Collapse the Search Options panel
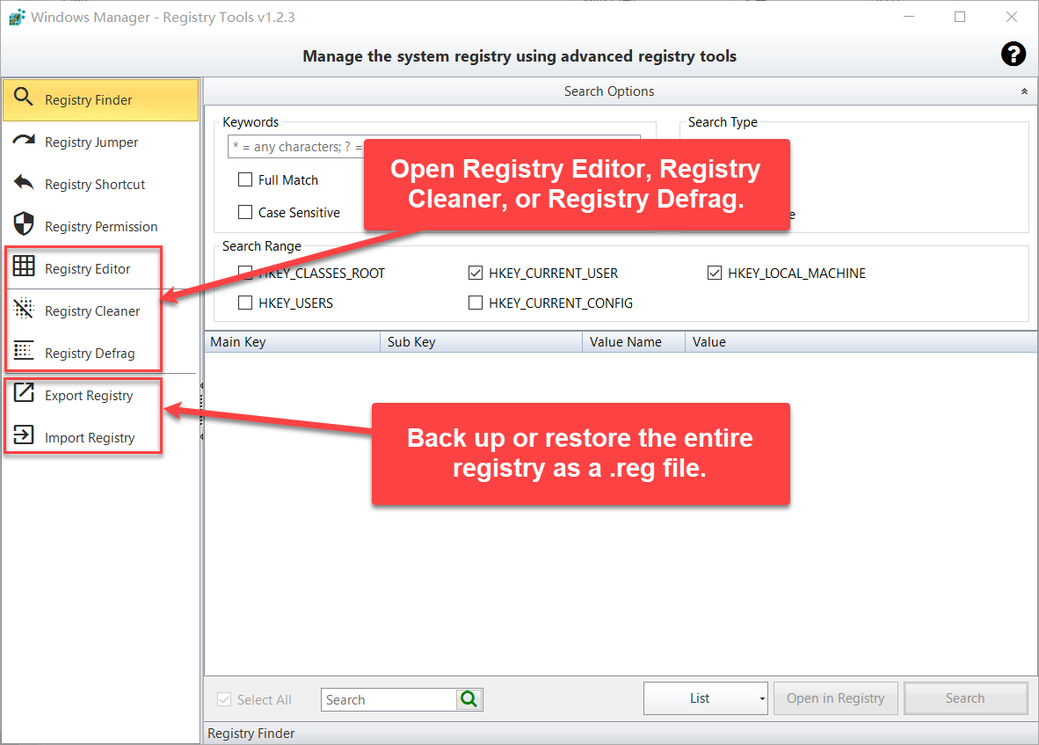 pos(1024,91)
